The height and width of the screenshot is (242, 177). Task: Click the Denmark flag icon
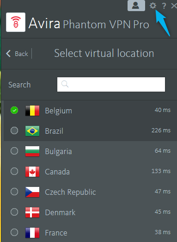tap(32, 212)
